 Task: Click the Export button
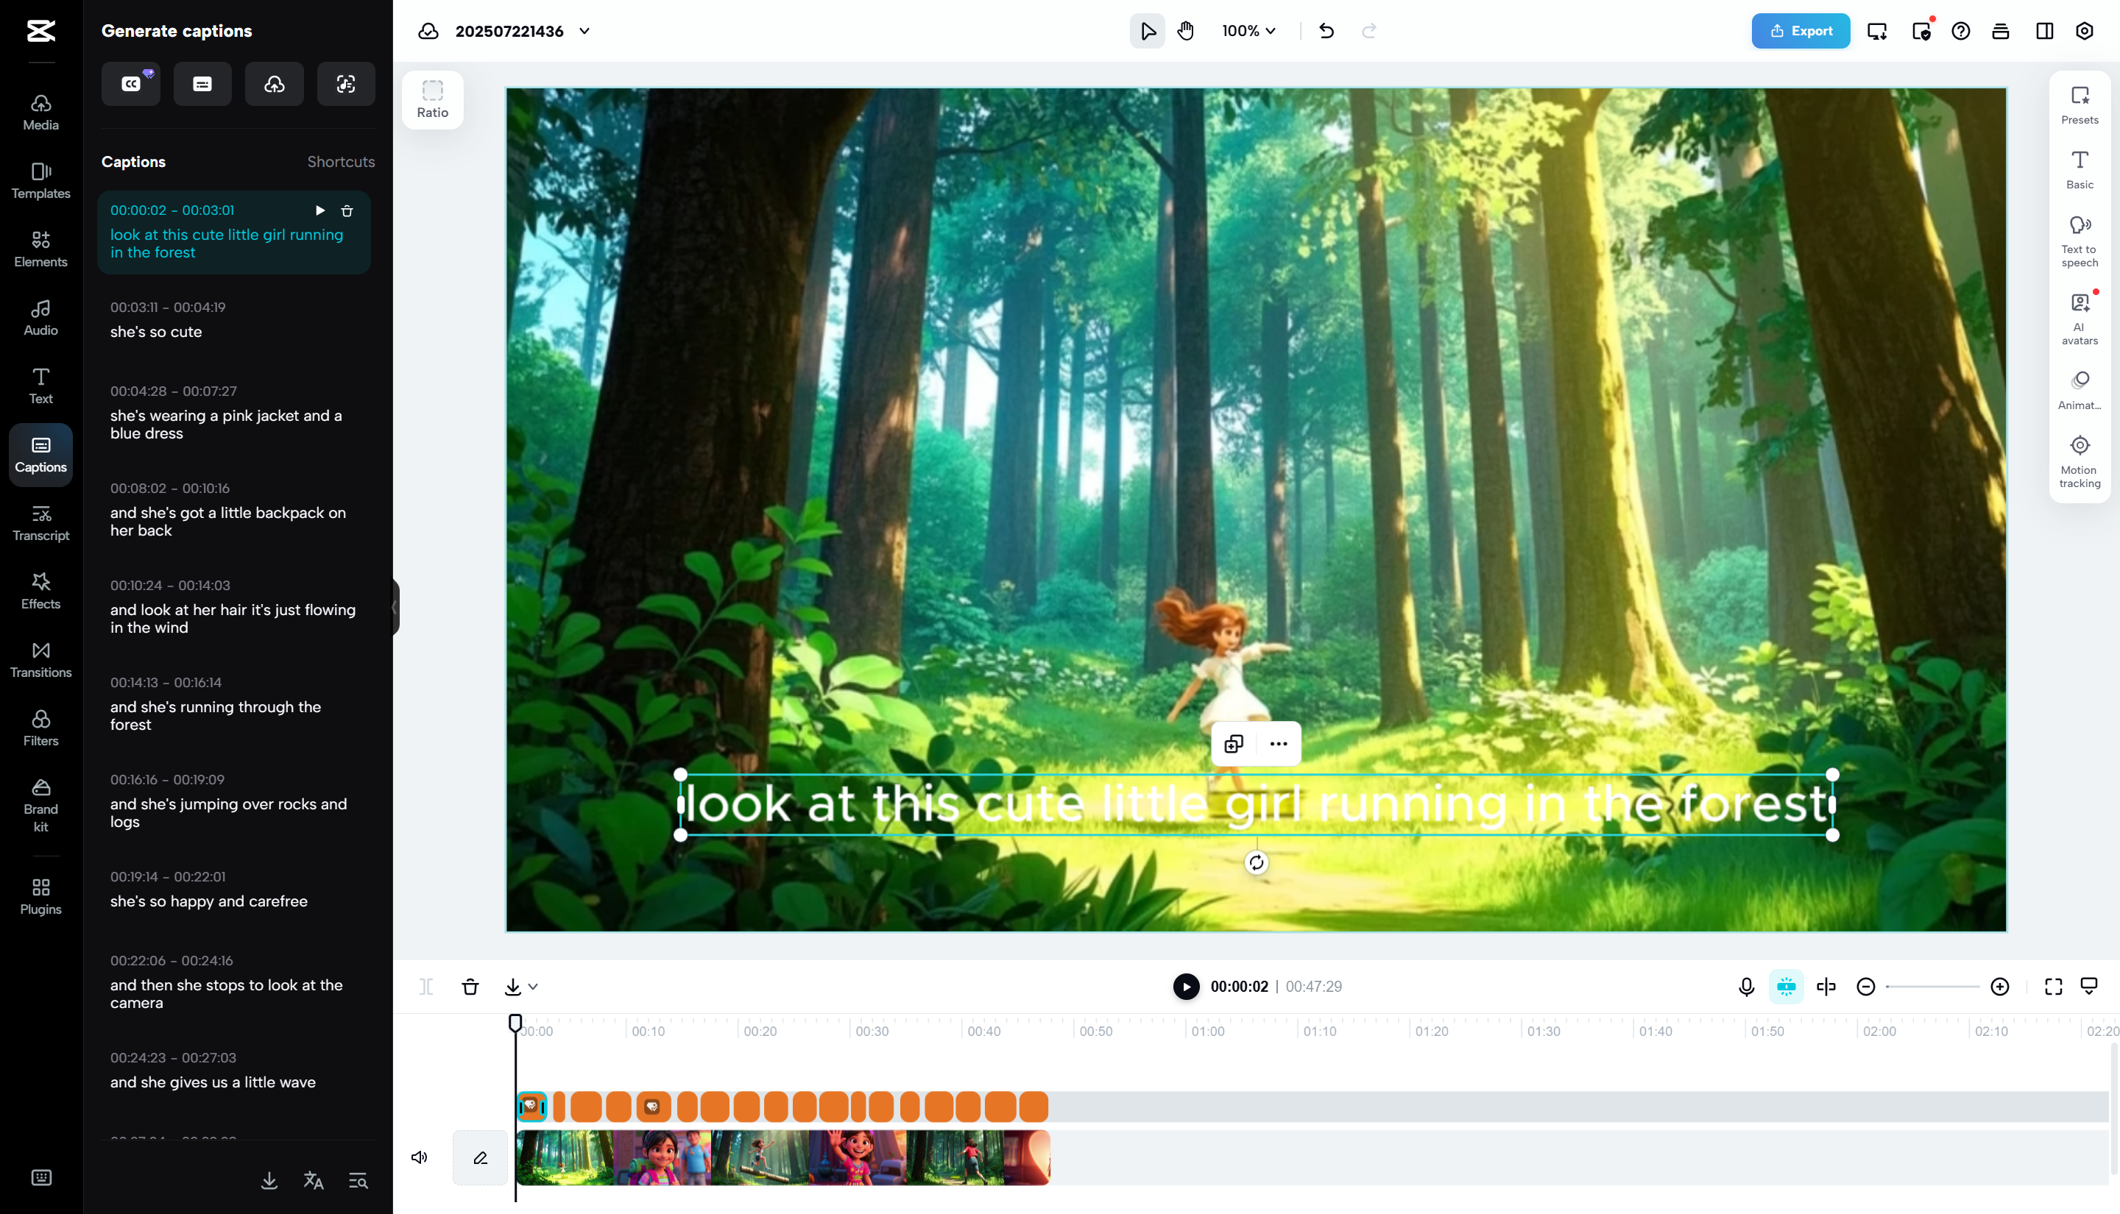pyautogui.click(x=1801, y=31)
